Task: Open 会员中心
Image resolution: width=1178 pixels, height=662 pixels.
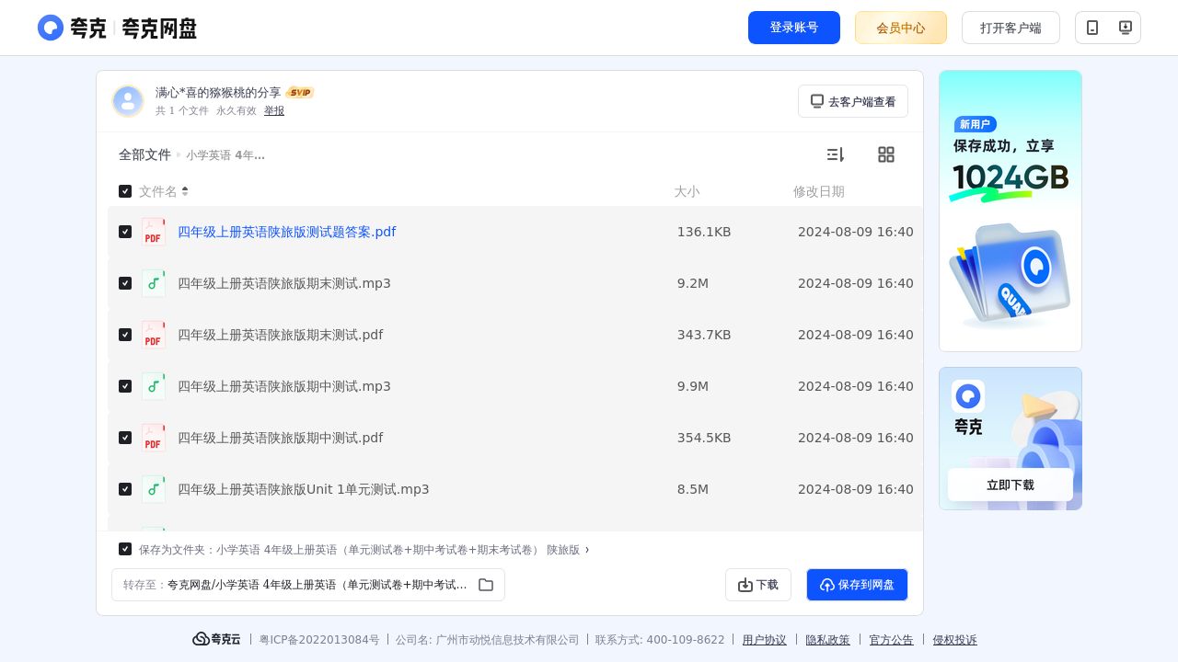Action: [901, 28]
